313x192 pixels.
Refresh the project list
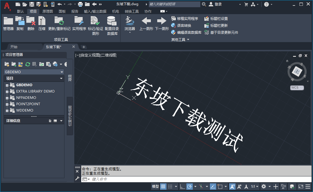coord(27,64)
